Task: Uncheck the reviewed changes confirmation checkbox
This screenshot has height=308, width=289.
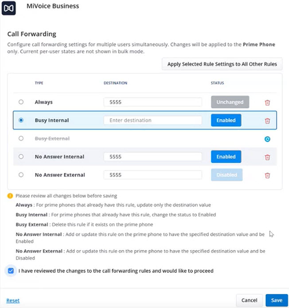Action: click(11, 271)
